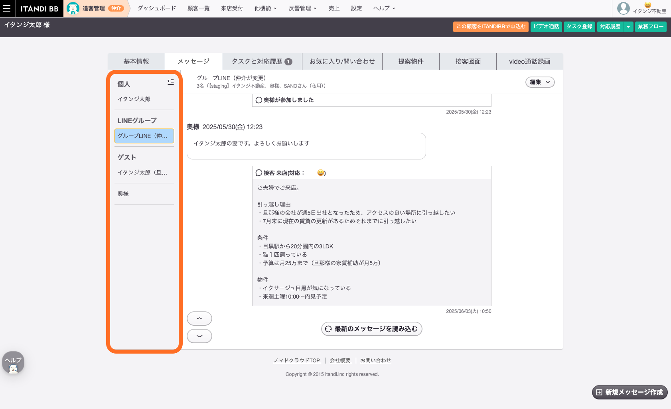The width and height of the screenshot is (671, 409).
Task: Open 売上 in the navigation
Action: [334, 8]
